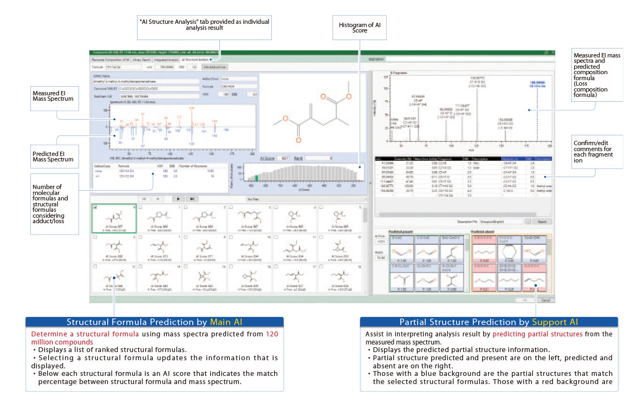The image size is (644, 403).
Task: Click the m/z field in the top toolbar
Action: 164,67
